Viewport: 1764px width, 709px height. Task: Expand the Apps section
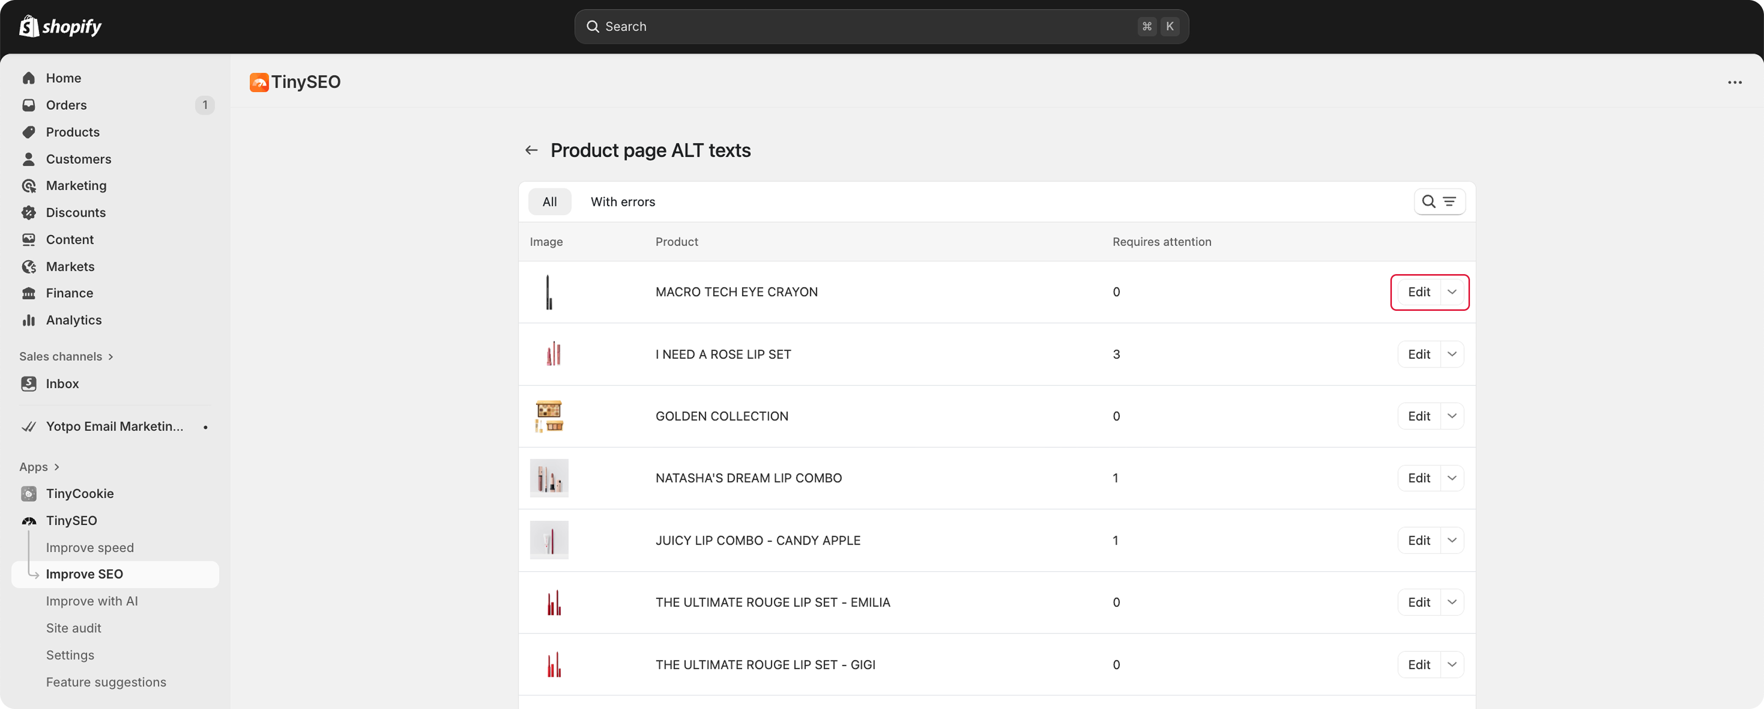click(40, 467)
